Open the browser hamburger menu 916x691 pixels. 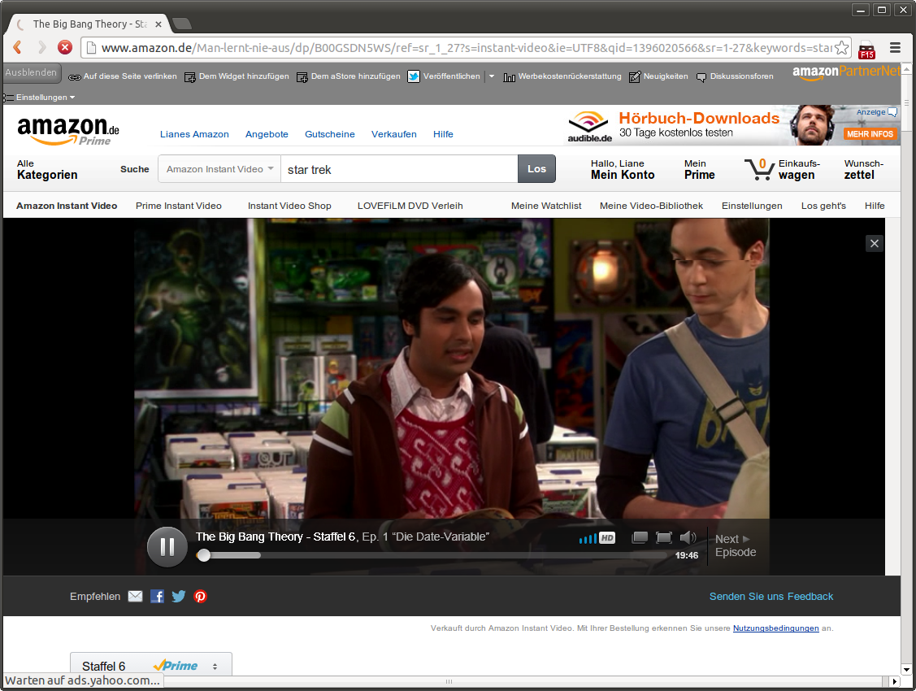pos(895,47)
